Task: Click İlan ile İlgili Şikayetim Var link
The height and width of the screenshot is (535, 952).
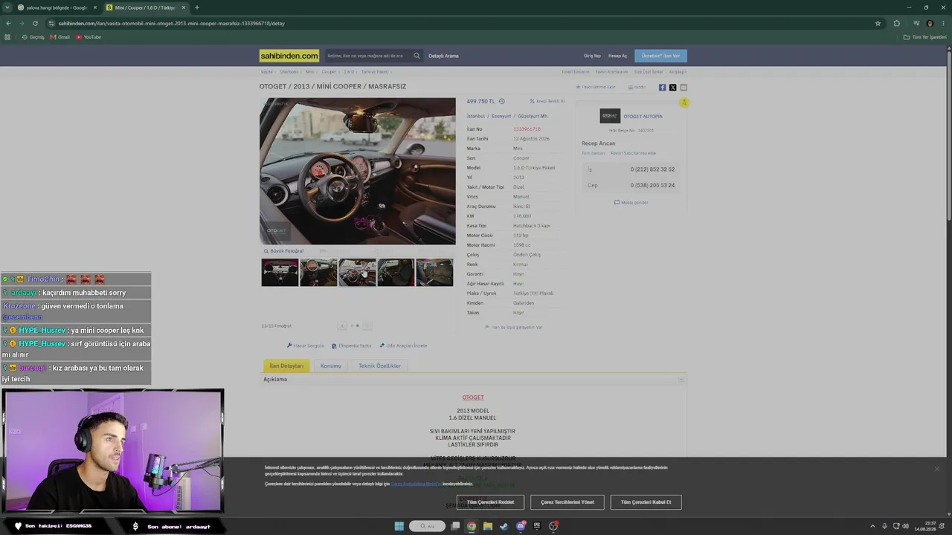Action: [x=514, y=327]
